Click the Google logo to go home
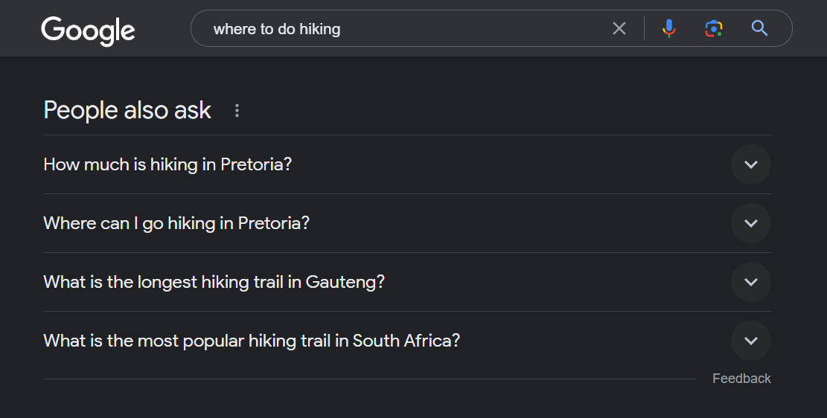Screen dimensions: 827x418 point(88,30)
